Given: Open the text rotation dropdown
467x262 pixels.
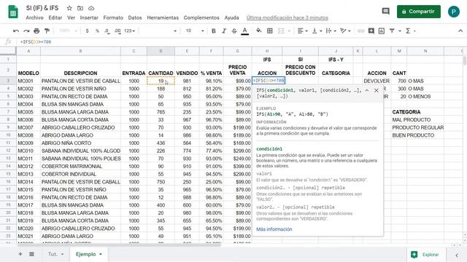Looking at the screenshot, I should click(x=345, y=31).
